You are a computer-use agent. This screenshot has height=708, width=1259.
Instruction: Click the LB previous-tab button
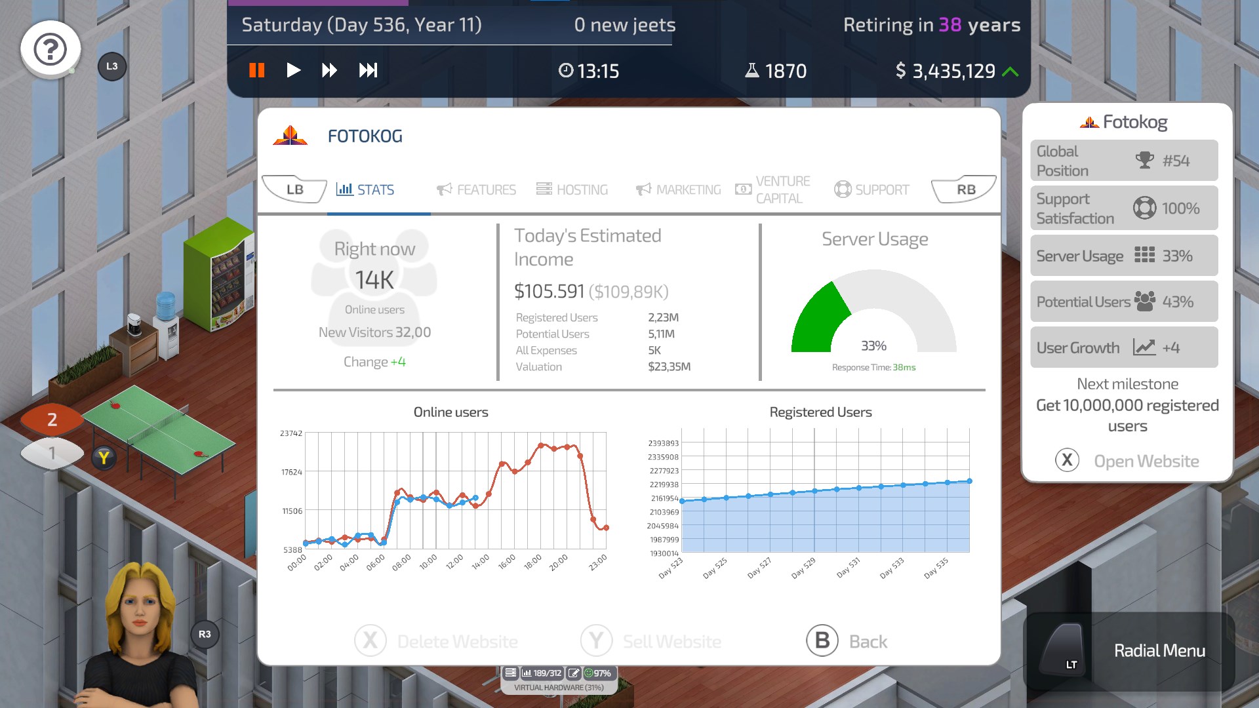[x=294, y=189]
